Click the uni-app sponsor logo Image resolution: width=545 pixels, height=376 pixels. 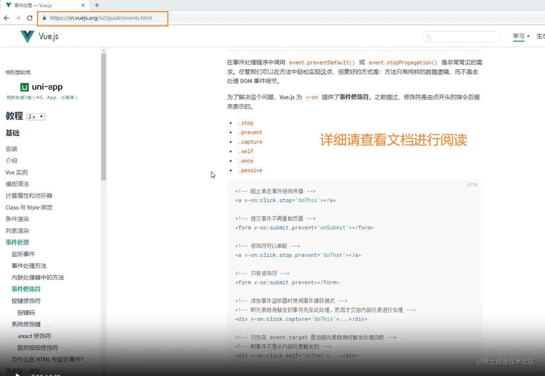(41, 87)
